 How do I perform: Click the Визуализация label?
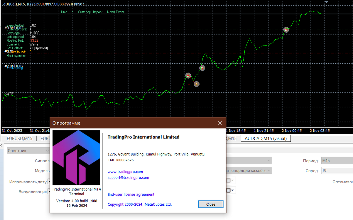coord(33,192)
